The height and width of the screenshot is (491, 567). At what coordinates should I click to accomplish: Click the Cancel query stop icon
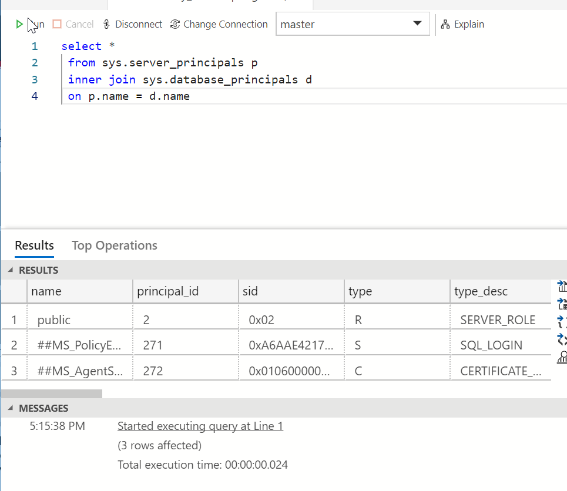[57, 24]
